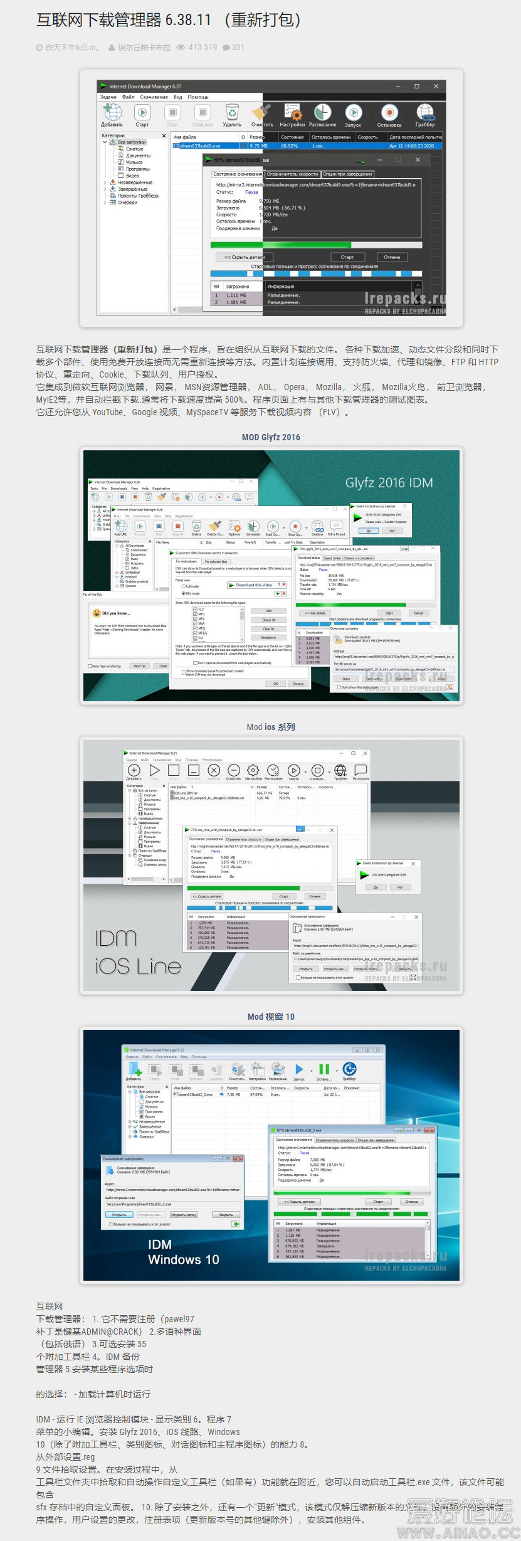The height and width of the screenshot is (1541, 521).
Task: Toggle Больше не показывать checkbox in iOS Line dialog
Action: [x=298, y=977]
